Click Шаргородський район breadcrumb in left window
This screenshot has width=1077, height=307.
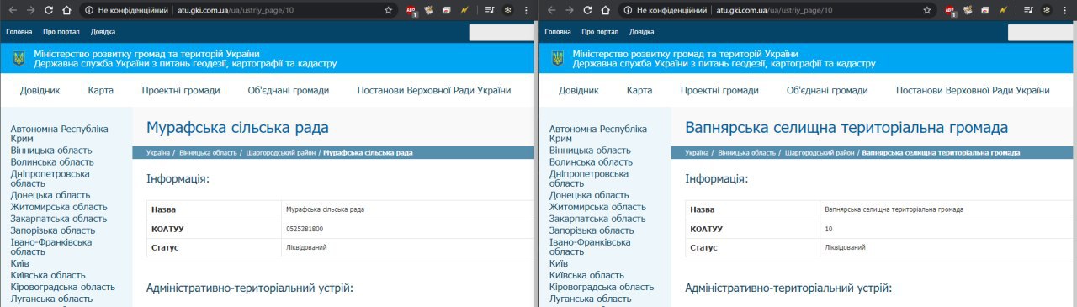pos(280,153)
